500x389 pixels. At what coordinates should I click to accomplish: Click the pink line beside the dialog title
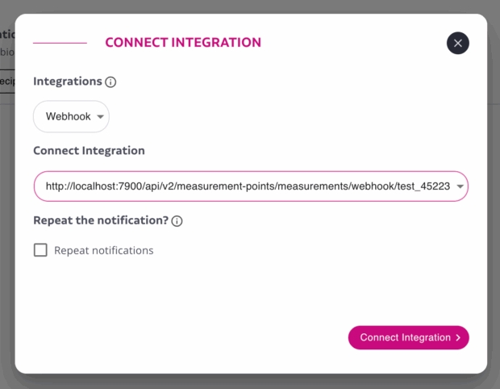pos(60,43)
